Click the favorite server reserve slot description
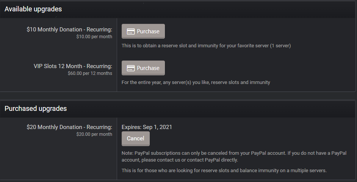 point(206,46)
